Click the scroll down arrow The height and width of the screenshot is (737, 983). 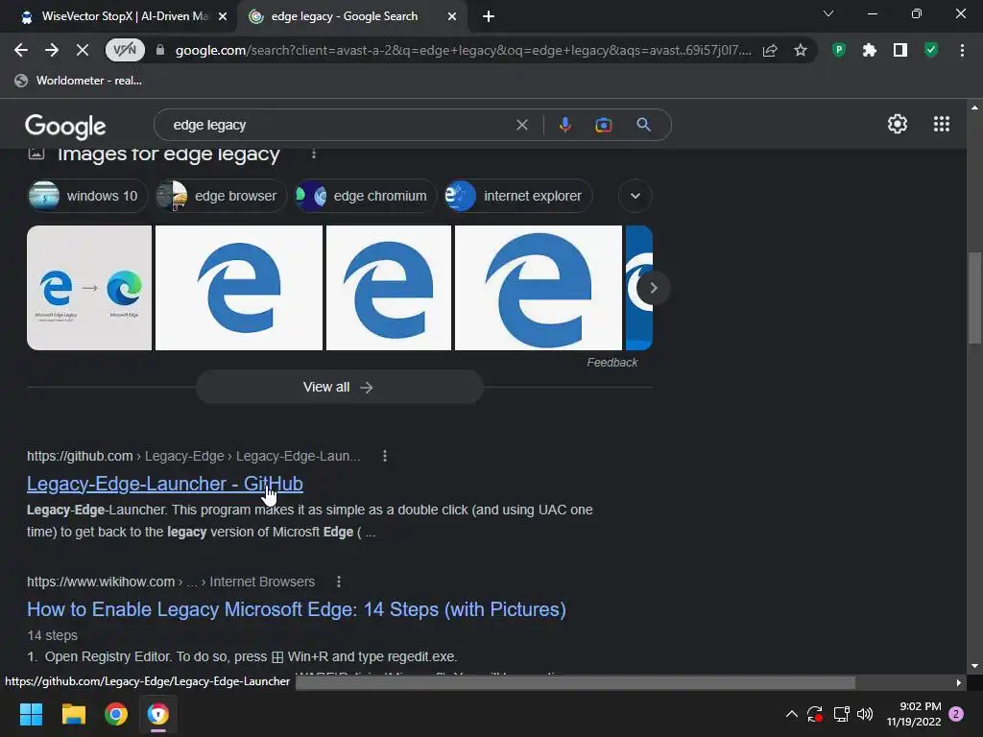pyautogui.click(x=973, y=666)
